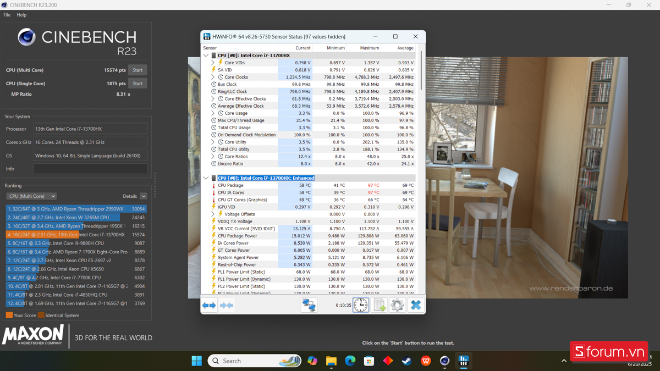Select the highlighted i7-13700HX ranking entry
The height and width of the screenshot is (371, 660).
click(x=76, y=235)
